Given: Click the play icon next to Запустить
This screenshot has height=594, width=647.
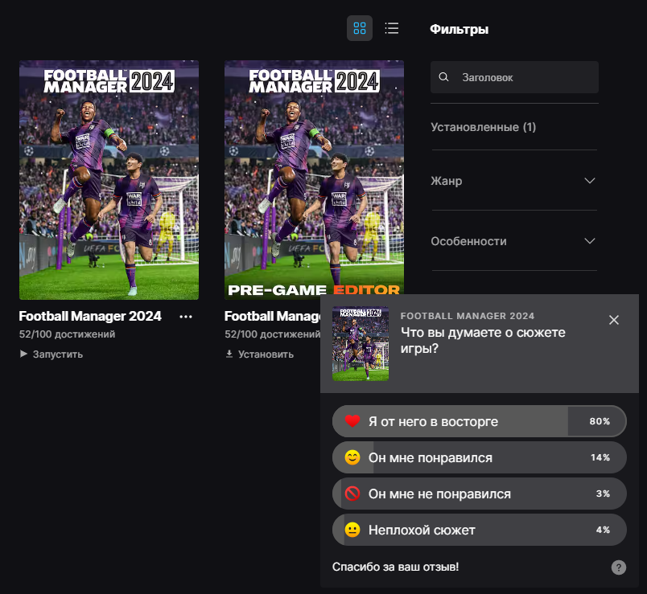Looking at the screenshot, I should [x=24, y=354].
